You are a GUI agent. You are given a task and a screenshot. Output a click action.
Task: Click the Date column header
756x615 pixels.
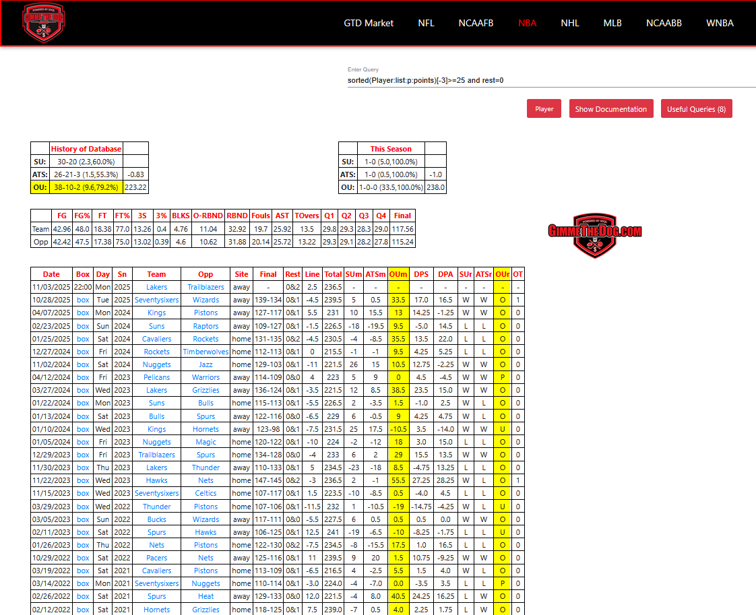tap(51, 274)
